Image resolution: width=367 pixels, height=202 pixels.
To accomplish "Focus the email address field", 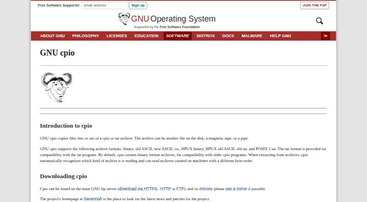I will point(105,6).
